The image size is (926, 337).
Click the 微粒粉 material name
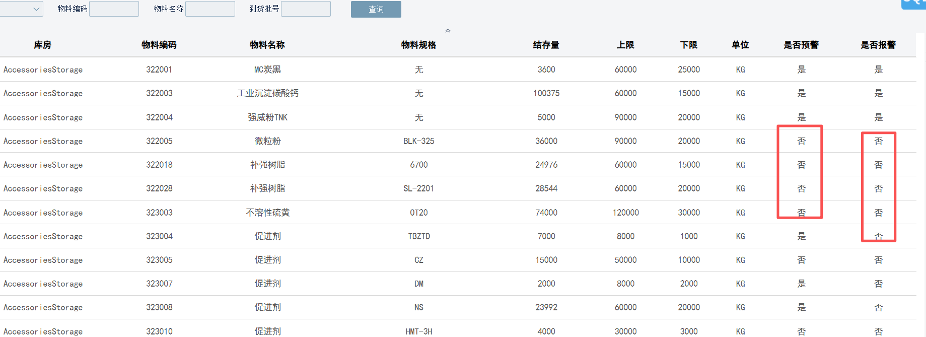point(267,141)
